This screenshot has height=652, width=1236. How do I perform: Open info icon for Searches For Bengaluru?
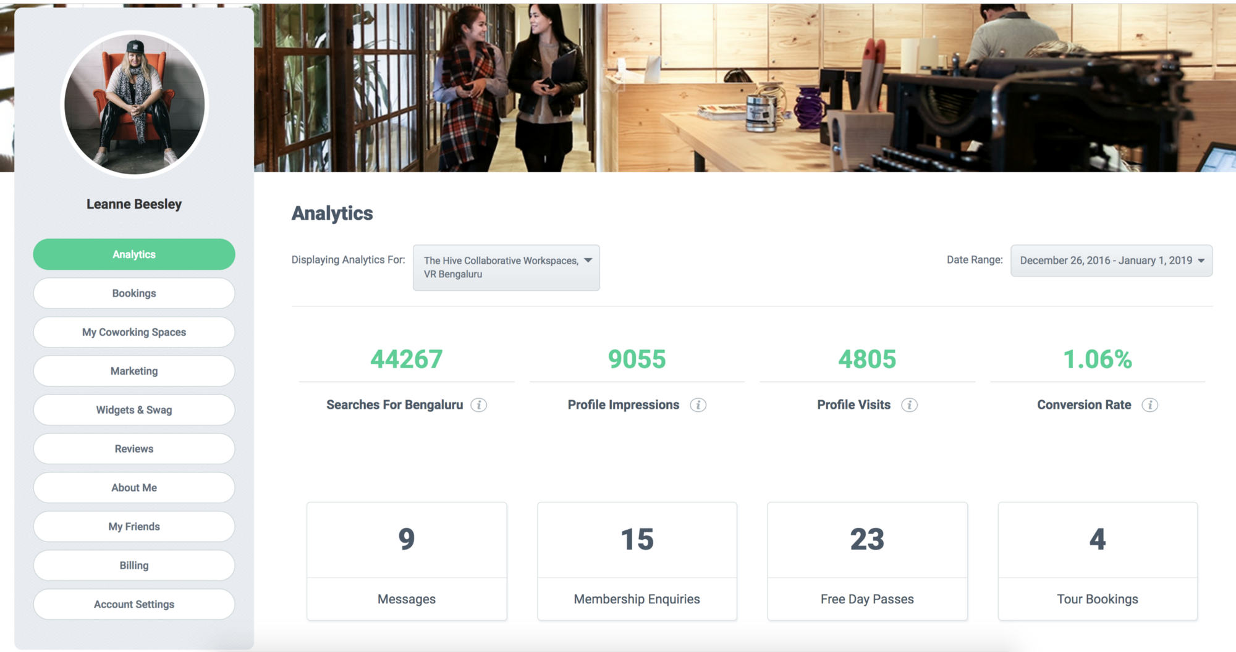coord(479,405)
